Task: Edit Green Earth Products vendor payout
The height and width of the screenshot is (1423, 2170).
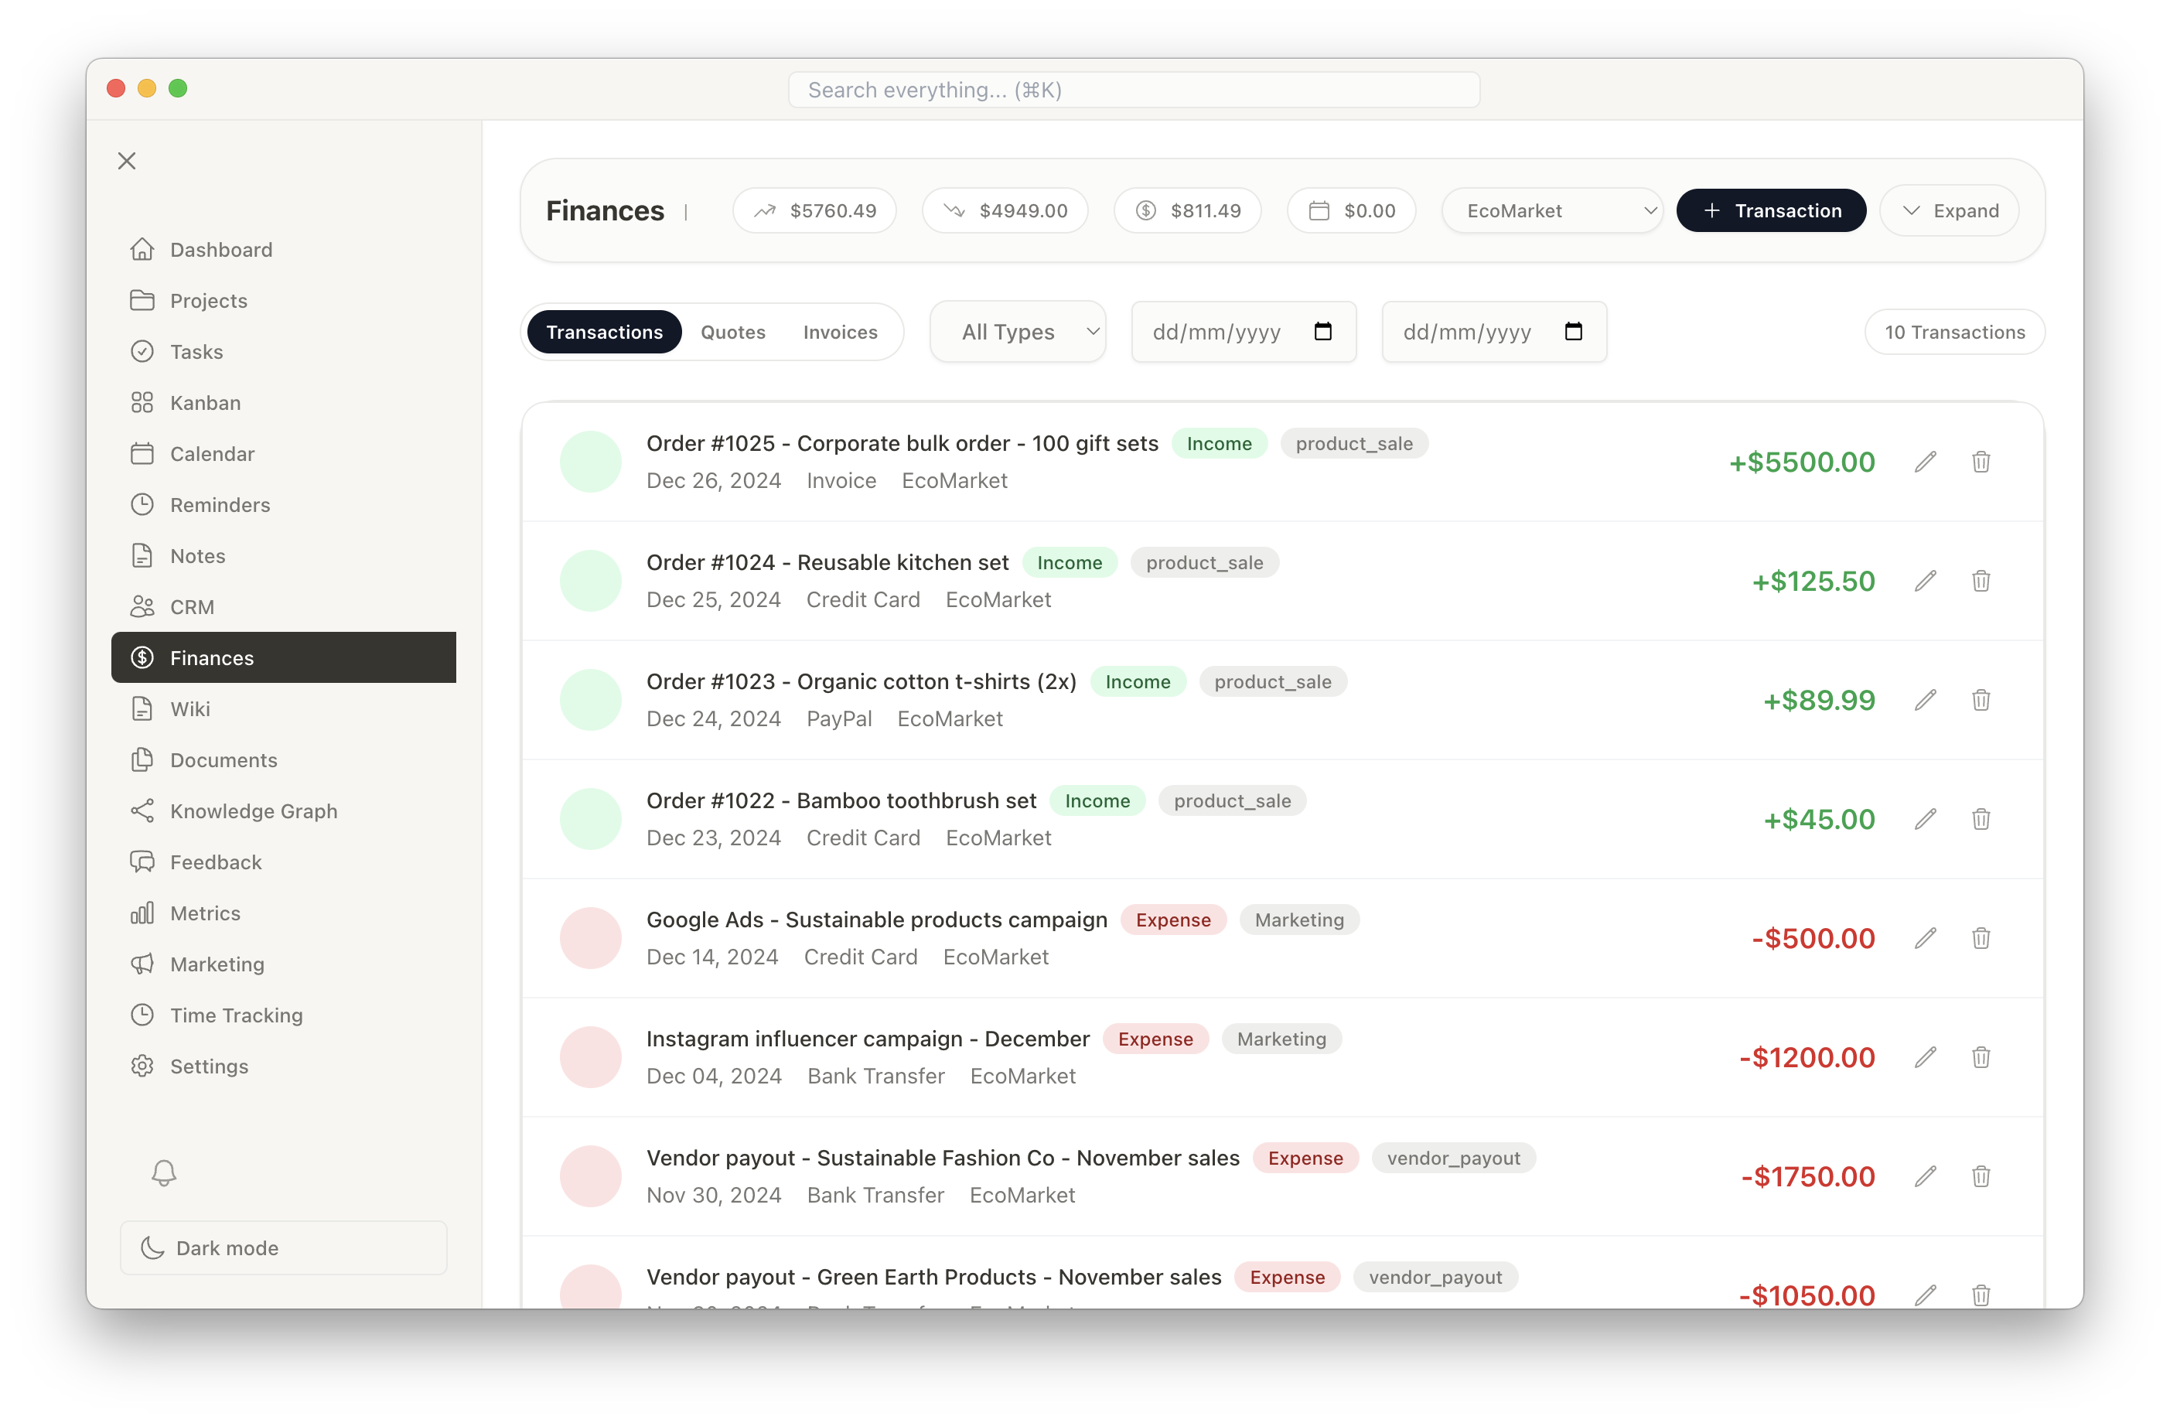Action: [x=1925, y=1295]
